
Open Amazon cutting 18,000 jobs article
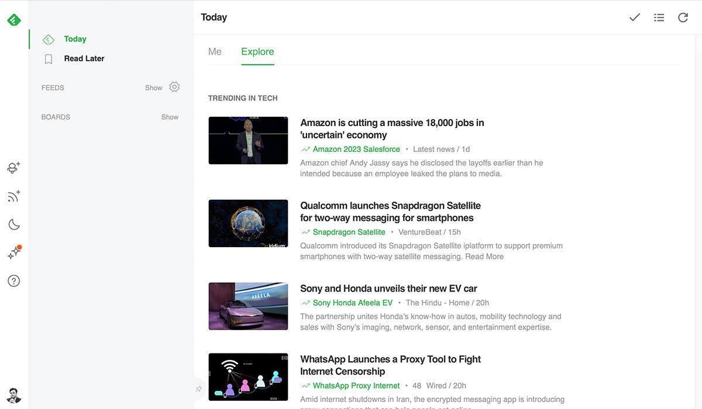tap(392, 129)
